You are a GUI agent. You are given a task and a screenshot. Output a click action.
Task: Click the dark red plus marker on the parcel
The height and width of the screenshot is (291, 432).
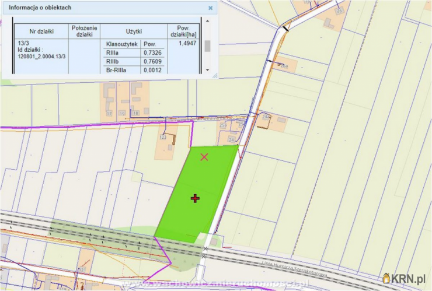(195, 199)
